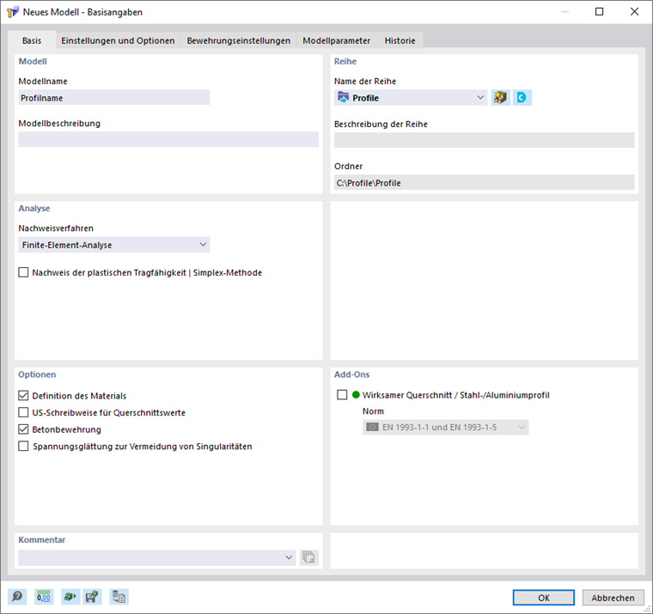
Task: Enable US-Schreibweise für Querschnittswerte
Action: click(23, 412)
